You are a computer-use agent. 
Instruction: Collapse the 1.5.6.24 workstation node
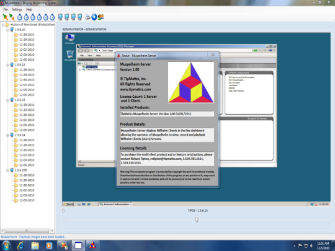(7, 135)
